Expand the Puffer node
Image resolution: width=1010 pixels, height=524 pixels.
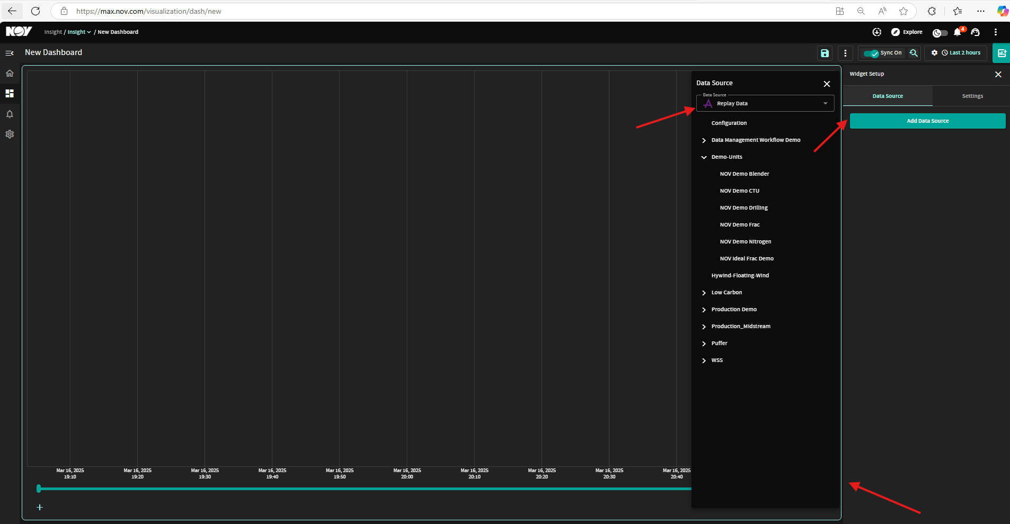coord(704,344)
